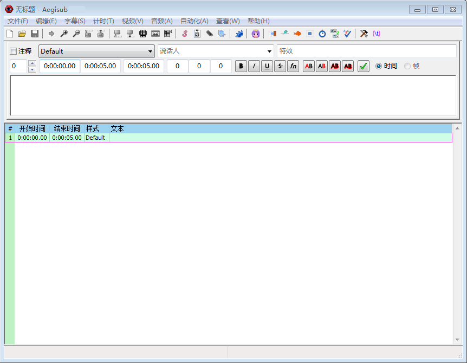Open Resample Resolution orange fish icon
This screenshot has height=363, width=467.
[x=297, y=34]
